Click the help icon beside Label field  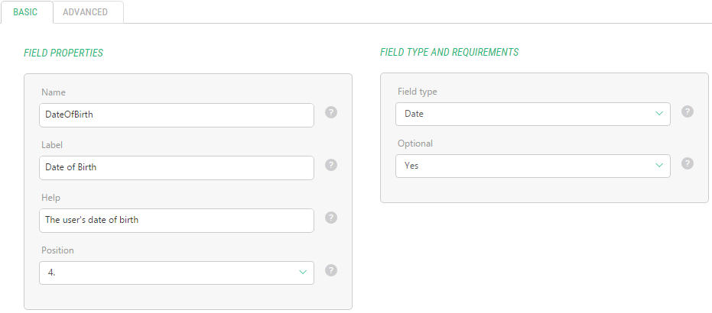tap(331, 164)
